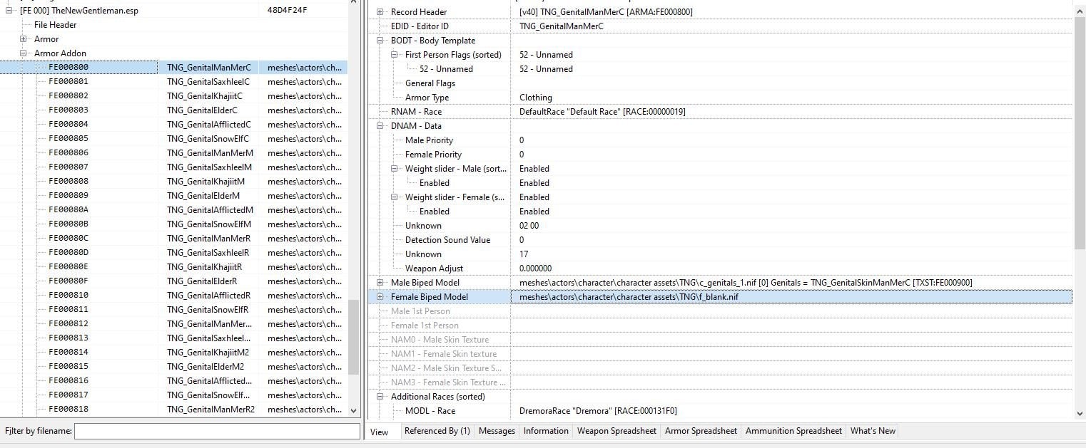Select record FE000803 TNG_GenitalElderC
The height and width of the screenshot is (448, 1086).
point(174,110)
